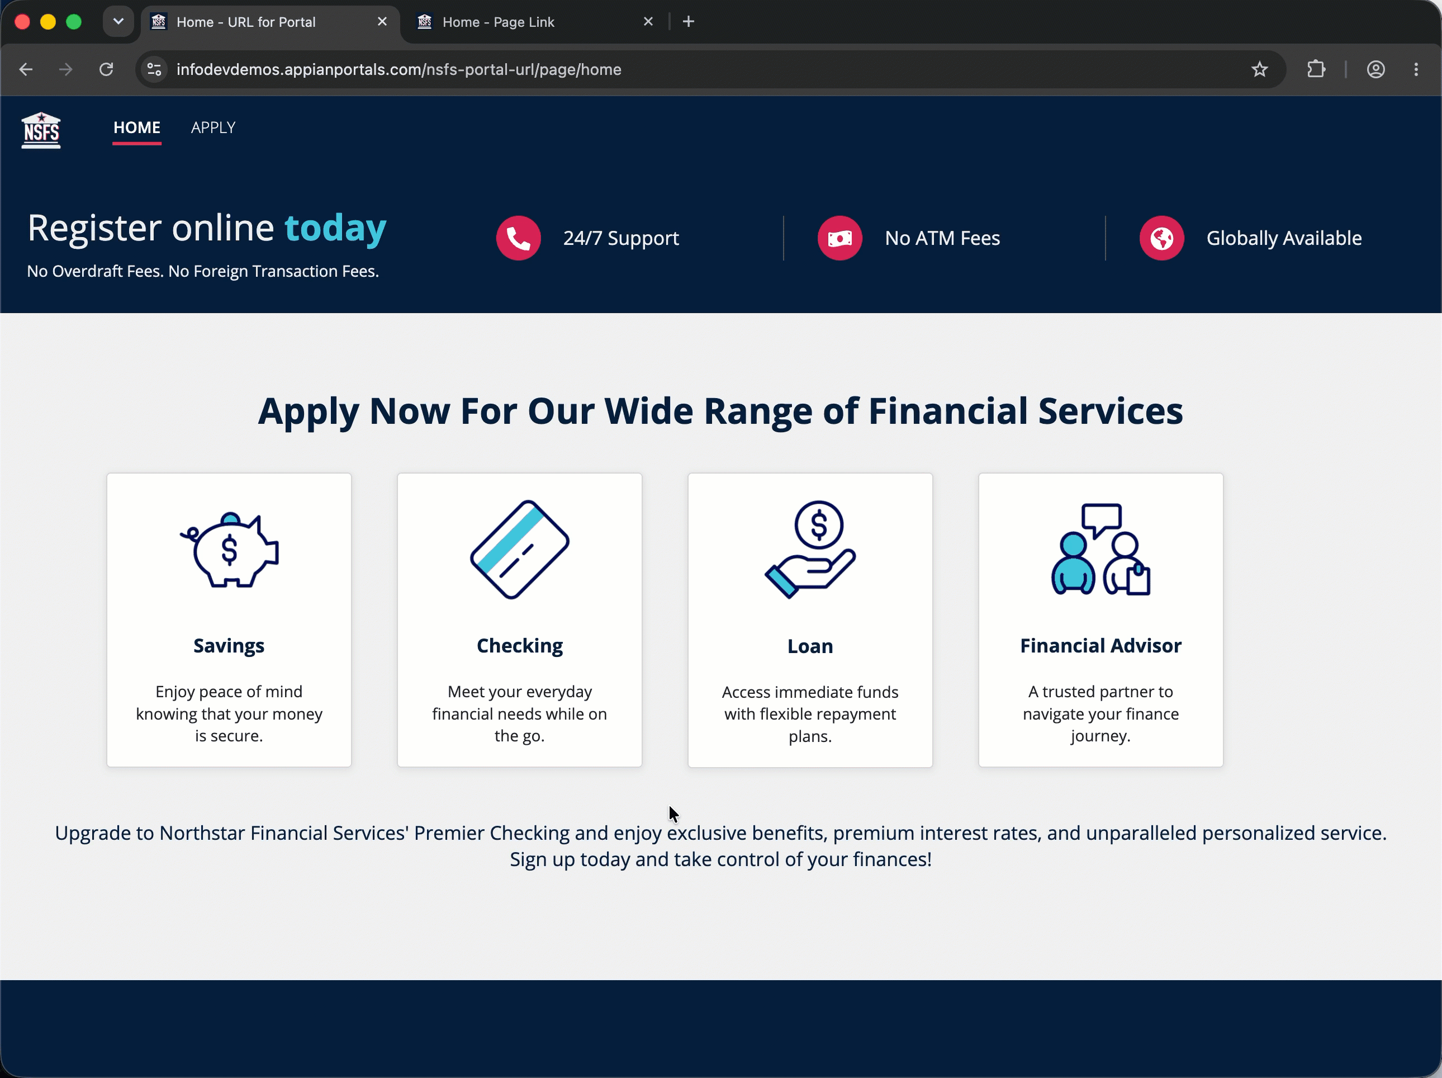Open the APPLY navigation tab
The width and height of the screenshot is (1442, 1078).
click(213, 128)
